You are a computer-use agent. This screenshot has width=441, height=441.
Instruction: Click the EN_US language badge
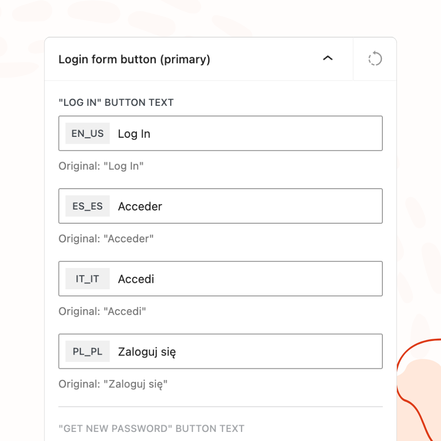point(88,134)
